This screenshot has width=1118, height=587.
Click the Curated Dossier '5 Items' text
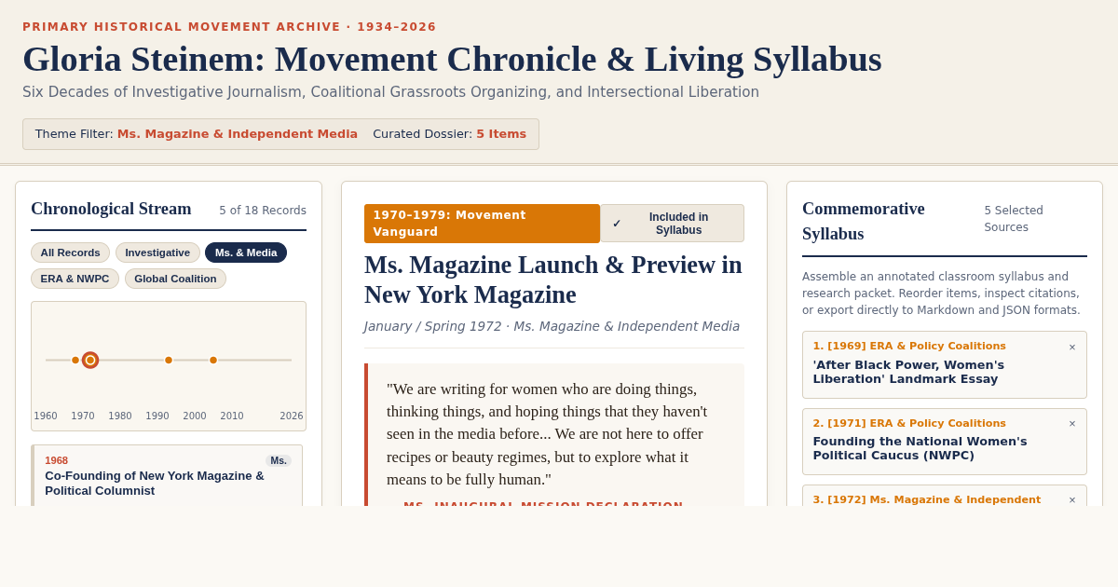[501, 134]
